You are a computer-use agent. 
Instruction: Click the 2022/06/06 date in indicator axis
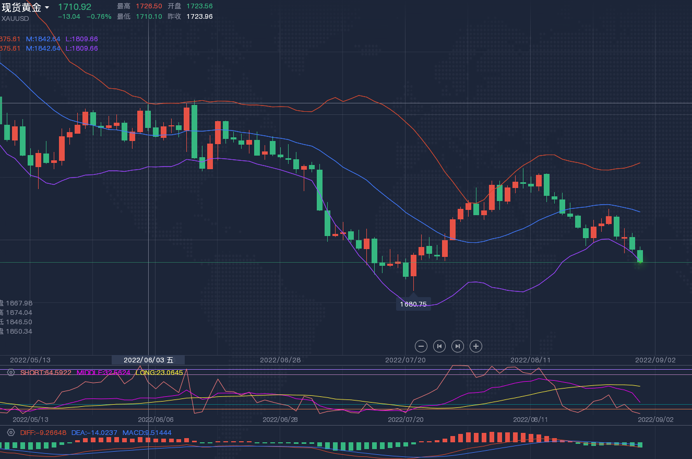pyautogui.click(x=156, y=419)
